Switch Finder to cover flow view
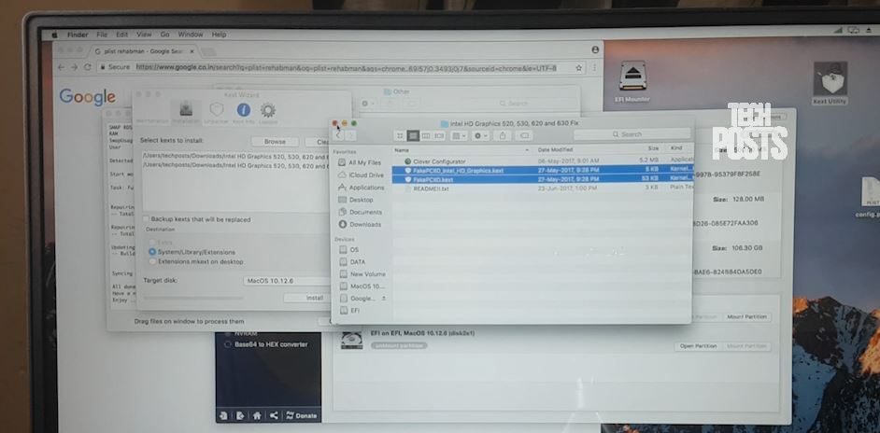This screenshot has height=433, width=880. click(x=439, y=135)
